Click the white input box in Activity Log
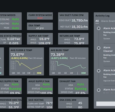115x112 pixels. [x=105, y=104]
